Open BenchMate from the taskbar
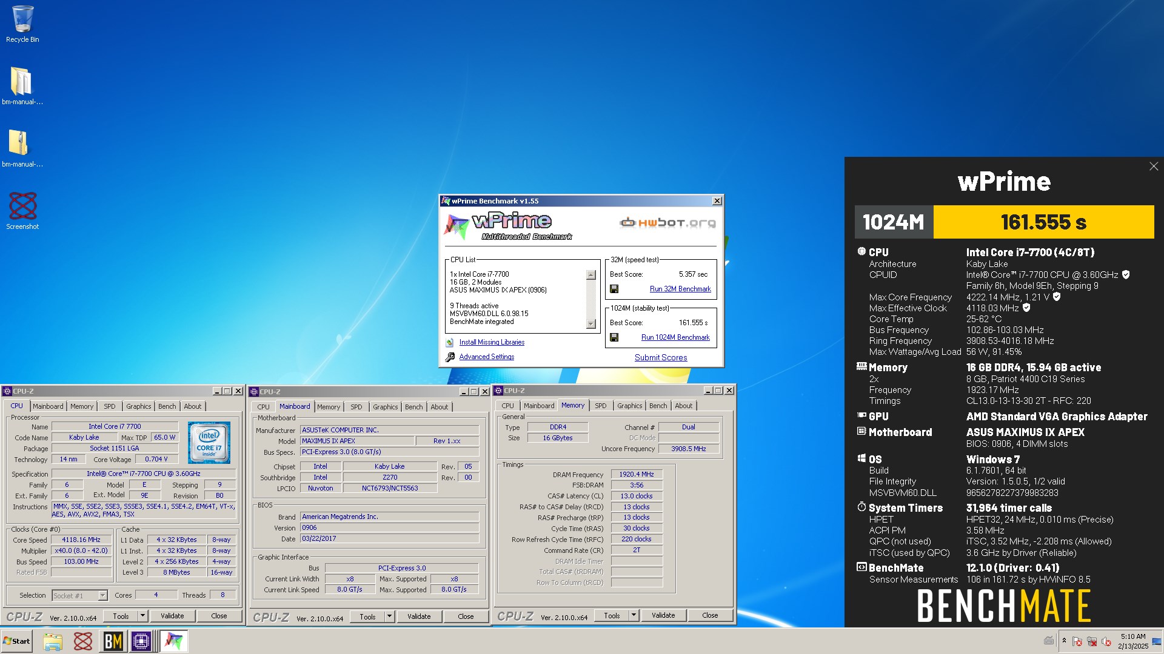 click(113, 641)
